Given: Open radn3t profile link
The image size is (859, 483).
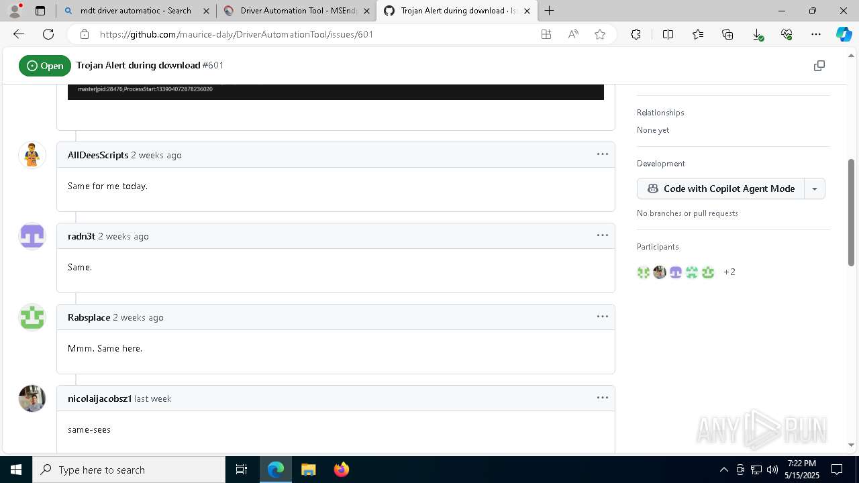Looking at the screenshot, I should [x=81, y=236].
